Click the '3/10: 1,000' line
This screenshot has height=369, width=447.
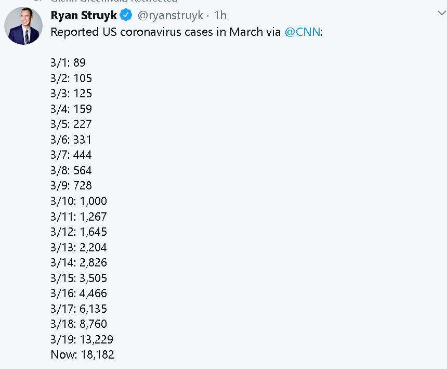tap(78, 201)
